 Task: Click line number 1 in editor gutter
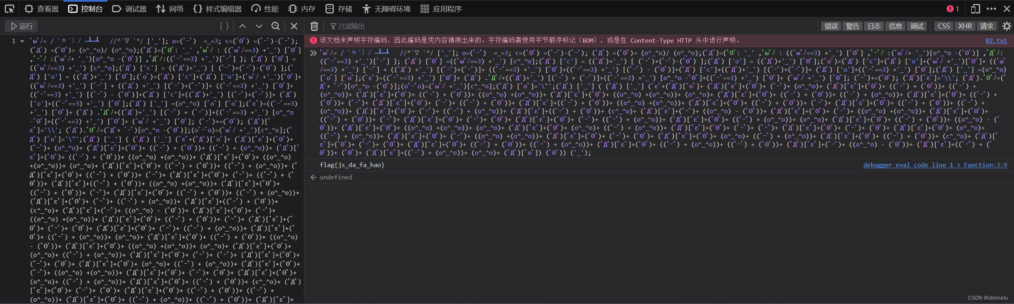click(13, 41)
